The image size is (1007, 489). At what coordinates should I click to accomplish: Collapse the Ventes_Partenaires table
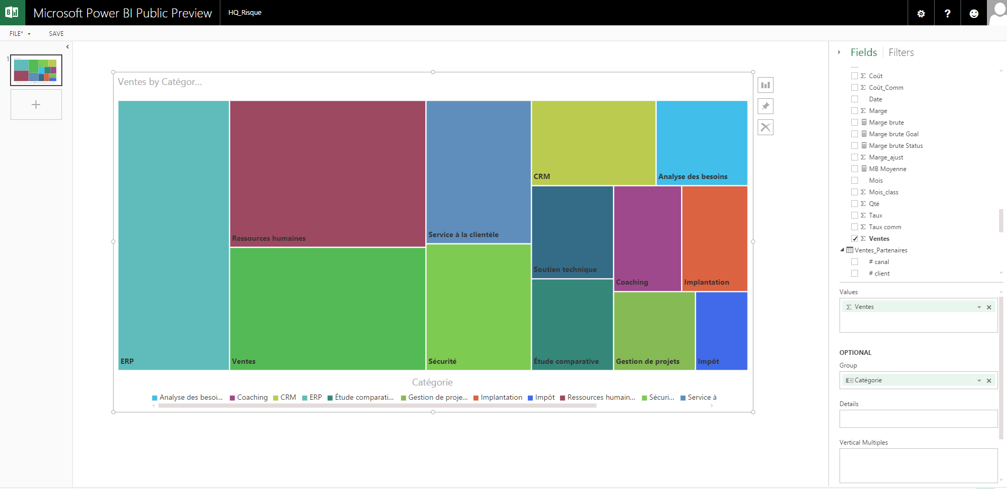click(x=842, y=250)
